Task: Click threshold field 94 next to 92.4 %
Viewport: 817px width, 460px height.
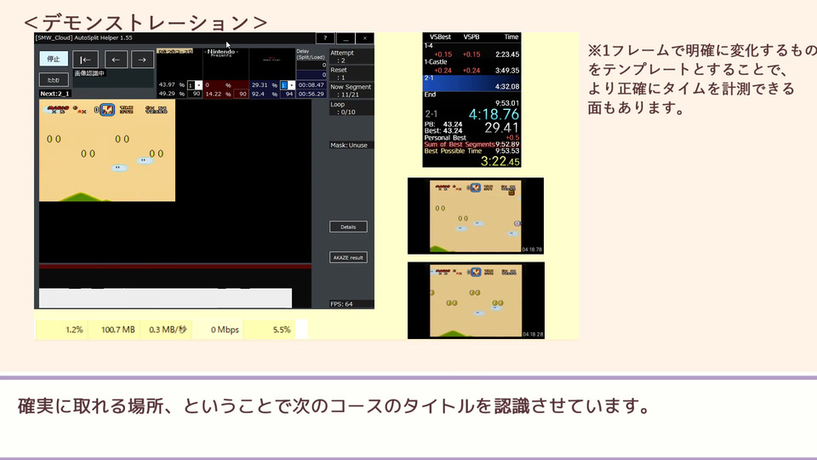Action: pos(289,94)
